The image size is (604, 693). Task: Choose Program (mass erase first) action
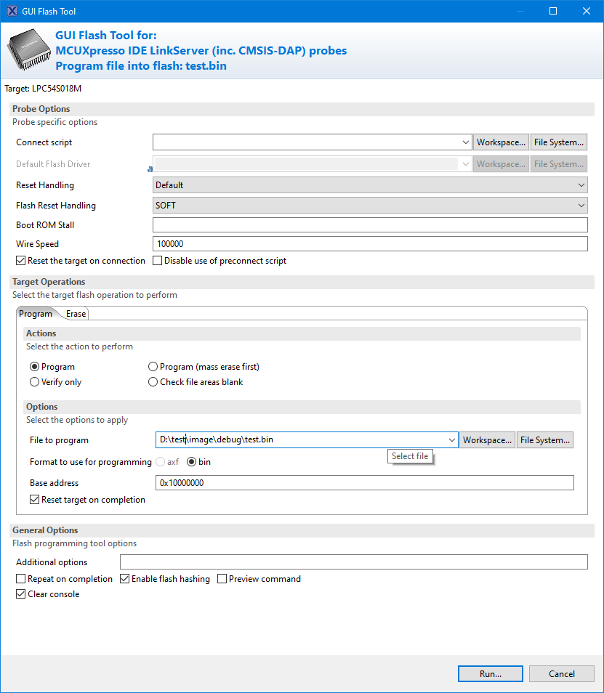(152, 366)
